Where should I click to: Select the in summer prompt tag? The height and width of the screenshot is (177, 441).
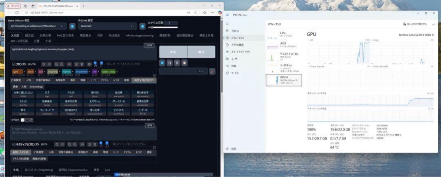click(82, 72)
